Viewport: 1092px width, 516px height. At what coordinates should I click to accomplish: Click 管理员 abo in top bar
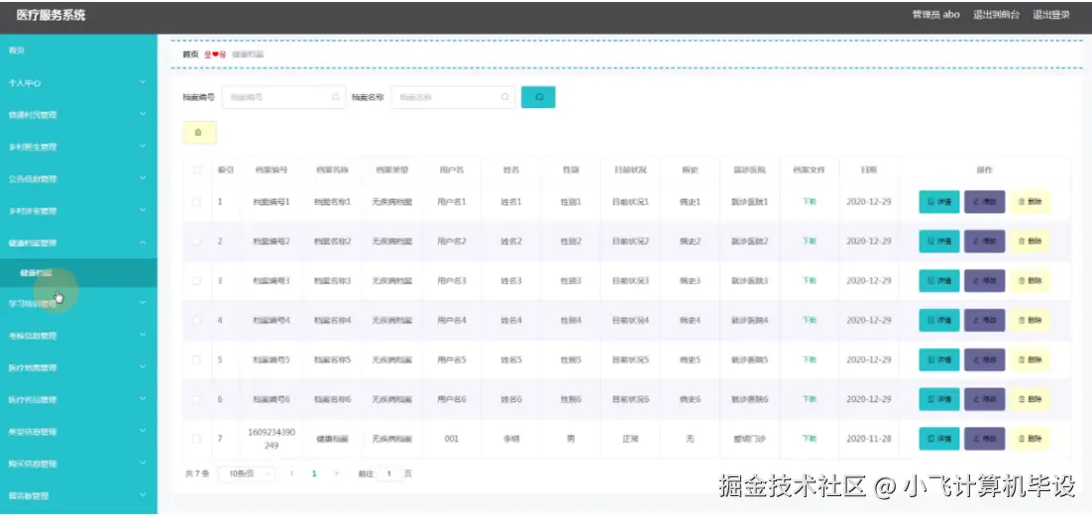pyautogui.click(x=936, y=15)
